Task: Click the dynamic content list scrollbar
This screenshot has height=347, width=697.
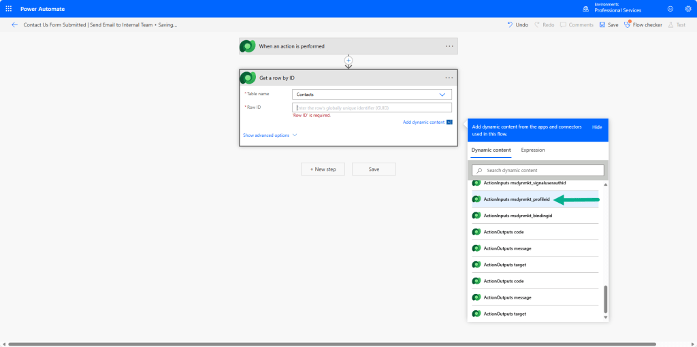Action: click(x=605, y=298)
